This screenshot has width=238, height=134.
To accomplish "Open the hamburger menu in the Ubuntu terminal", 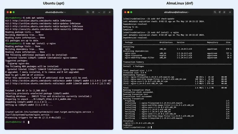I will click(x=93, y=12).
